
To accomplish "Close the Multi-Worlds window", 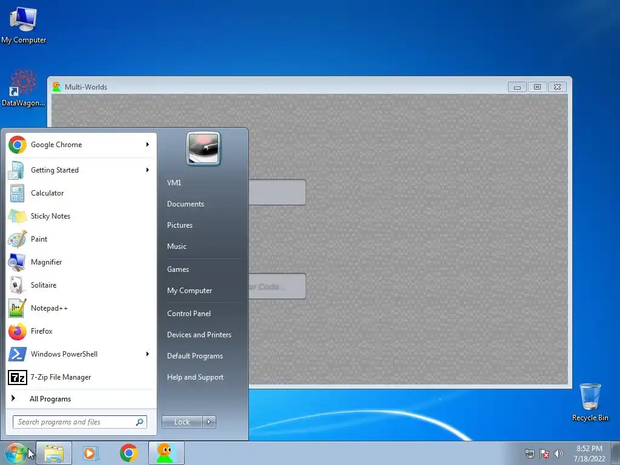I will pos(557,87).
